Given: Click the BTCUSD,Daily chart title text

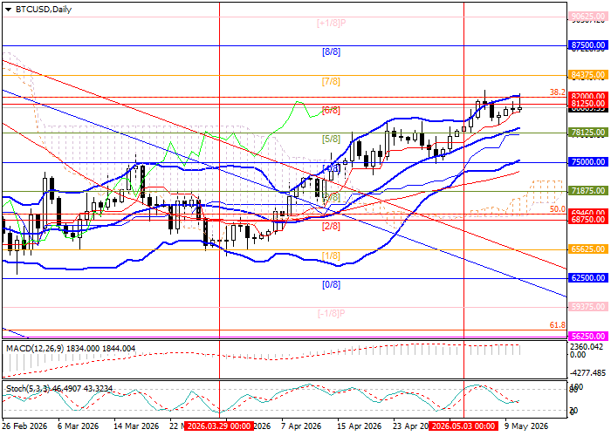Looking at the screenshot, I should pos(44,10).
